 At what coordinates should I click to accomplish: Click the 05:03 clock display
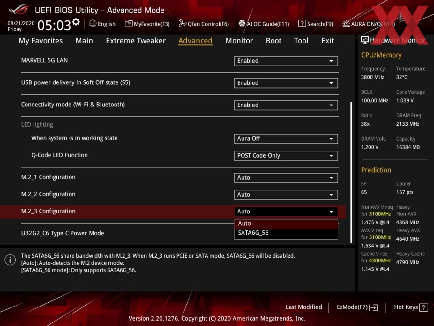(x=54, y=25)
